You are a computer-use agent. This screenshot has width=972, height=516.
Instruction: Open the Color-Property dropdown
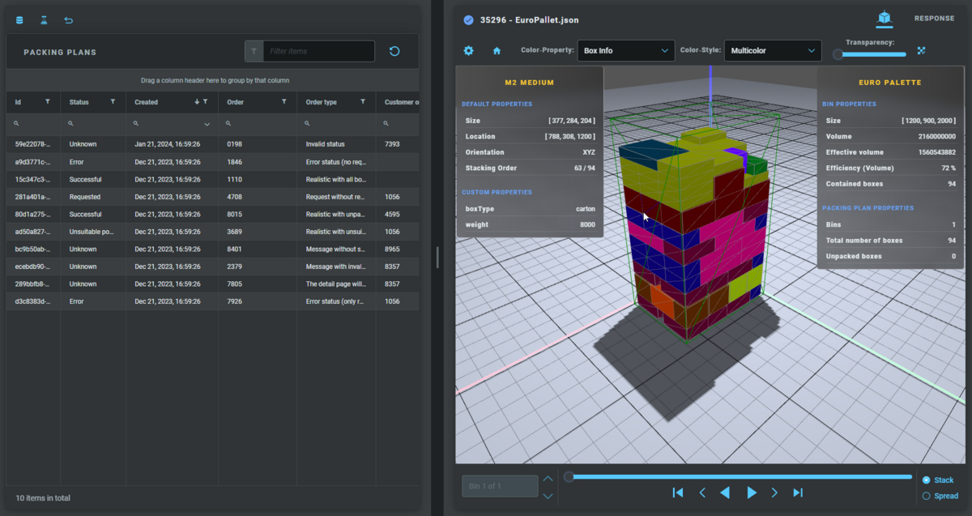click(625, 50)
